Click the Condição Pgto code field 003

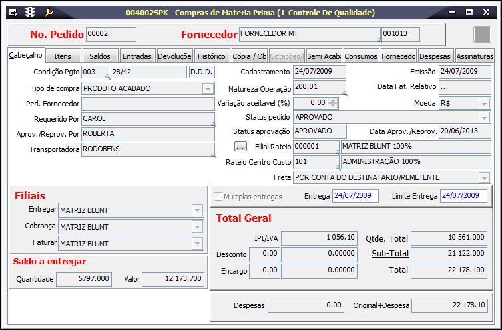[x=95, y=72]
